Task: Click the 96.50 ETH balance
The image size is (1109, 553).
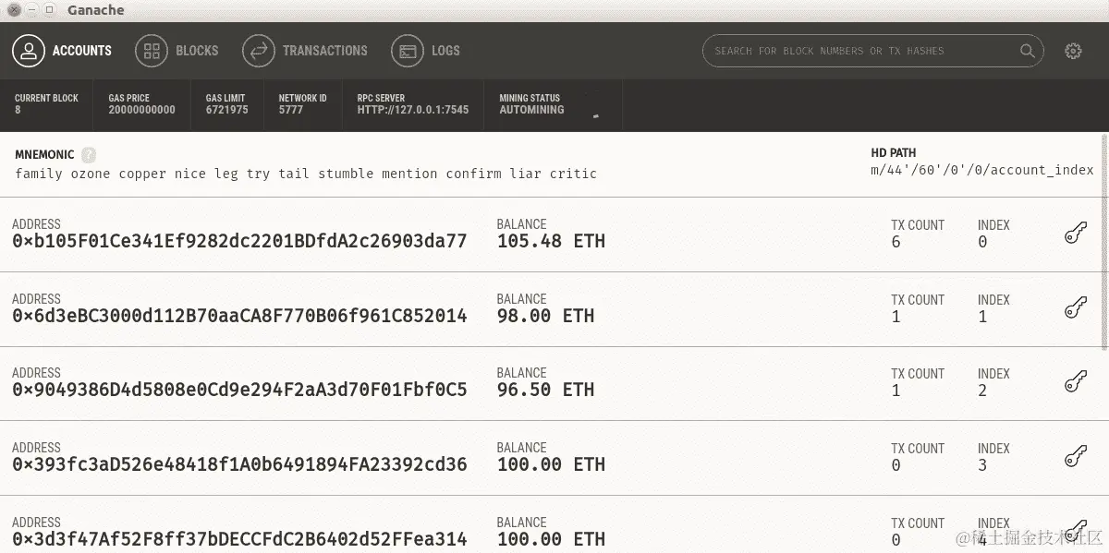Action: tap(545, 390)
